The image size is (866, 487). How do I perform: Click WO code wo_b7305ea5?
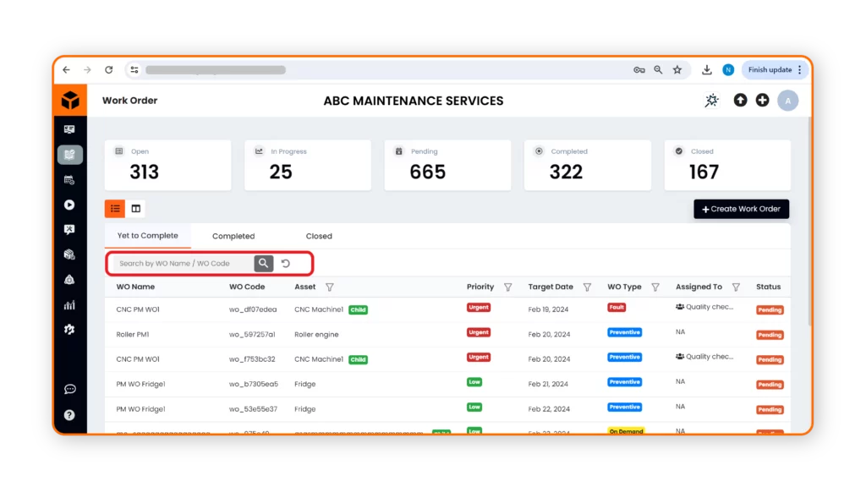(x=254, y=385)
